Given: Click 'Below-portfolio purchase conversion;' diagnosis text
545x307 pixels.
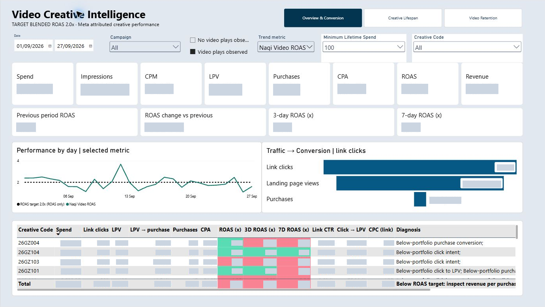Looking at the screenshot, I should coord(440,243).
